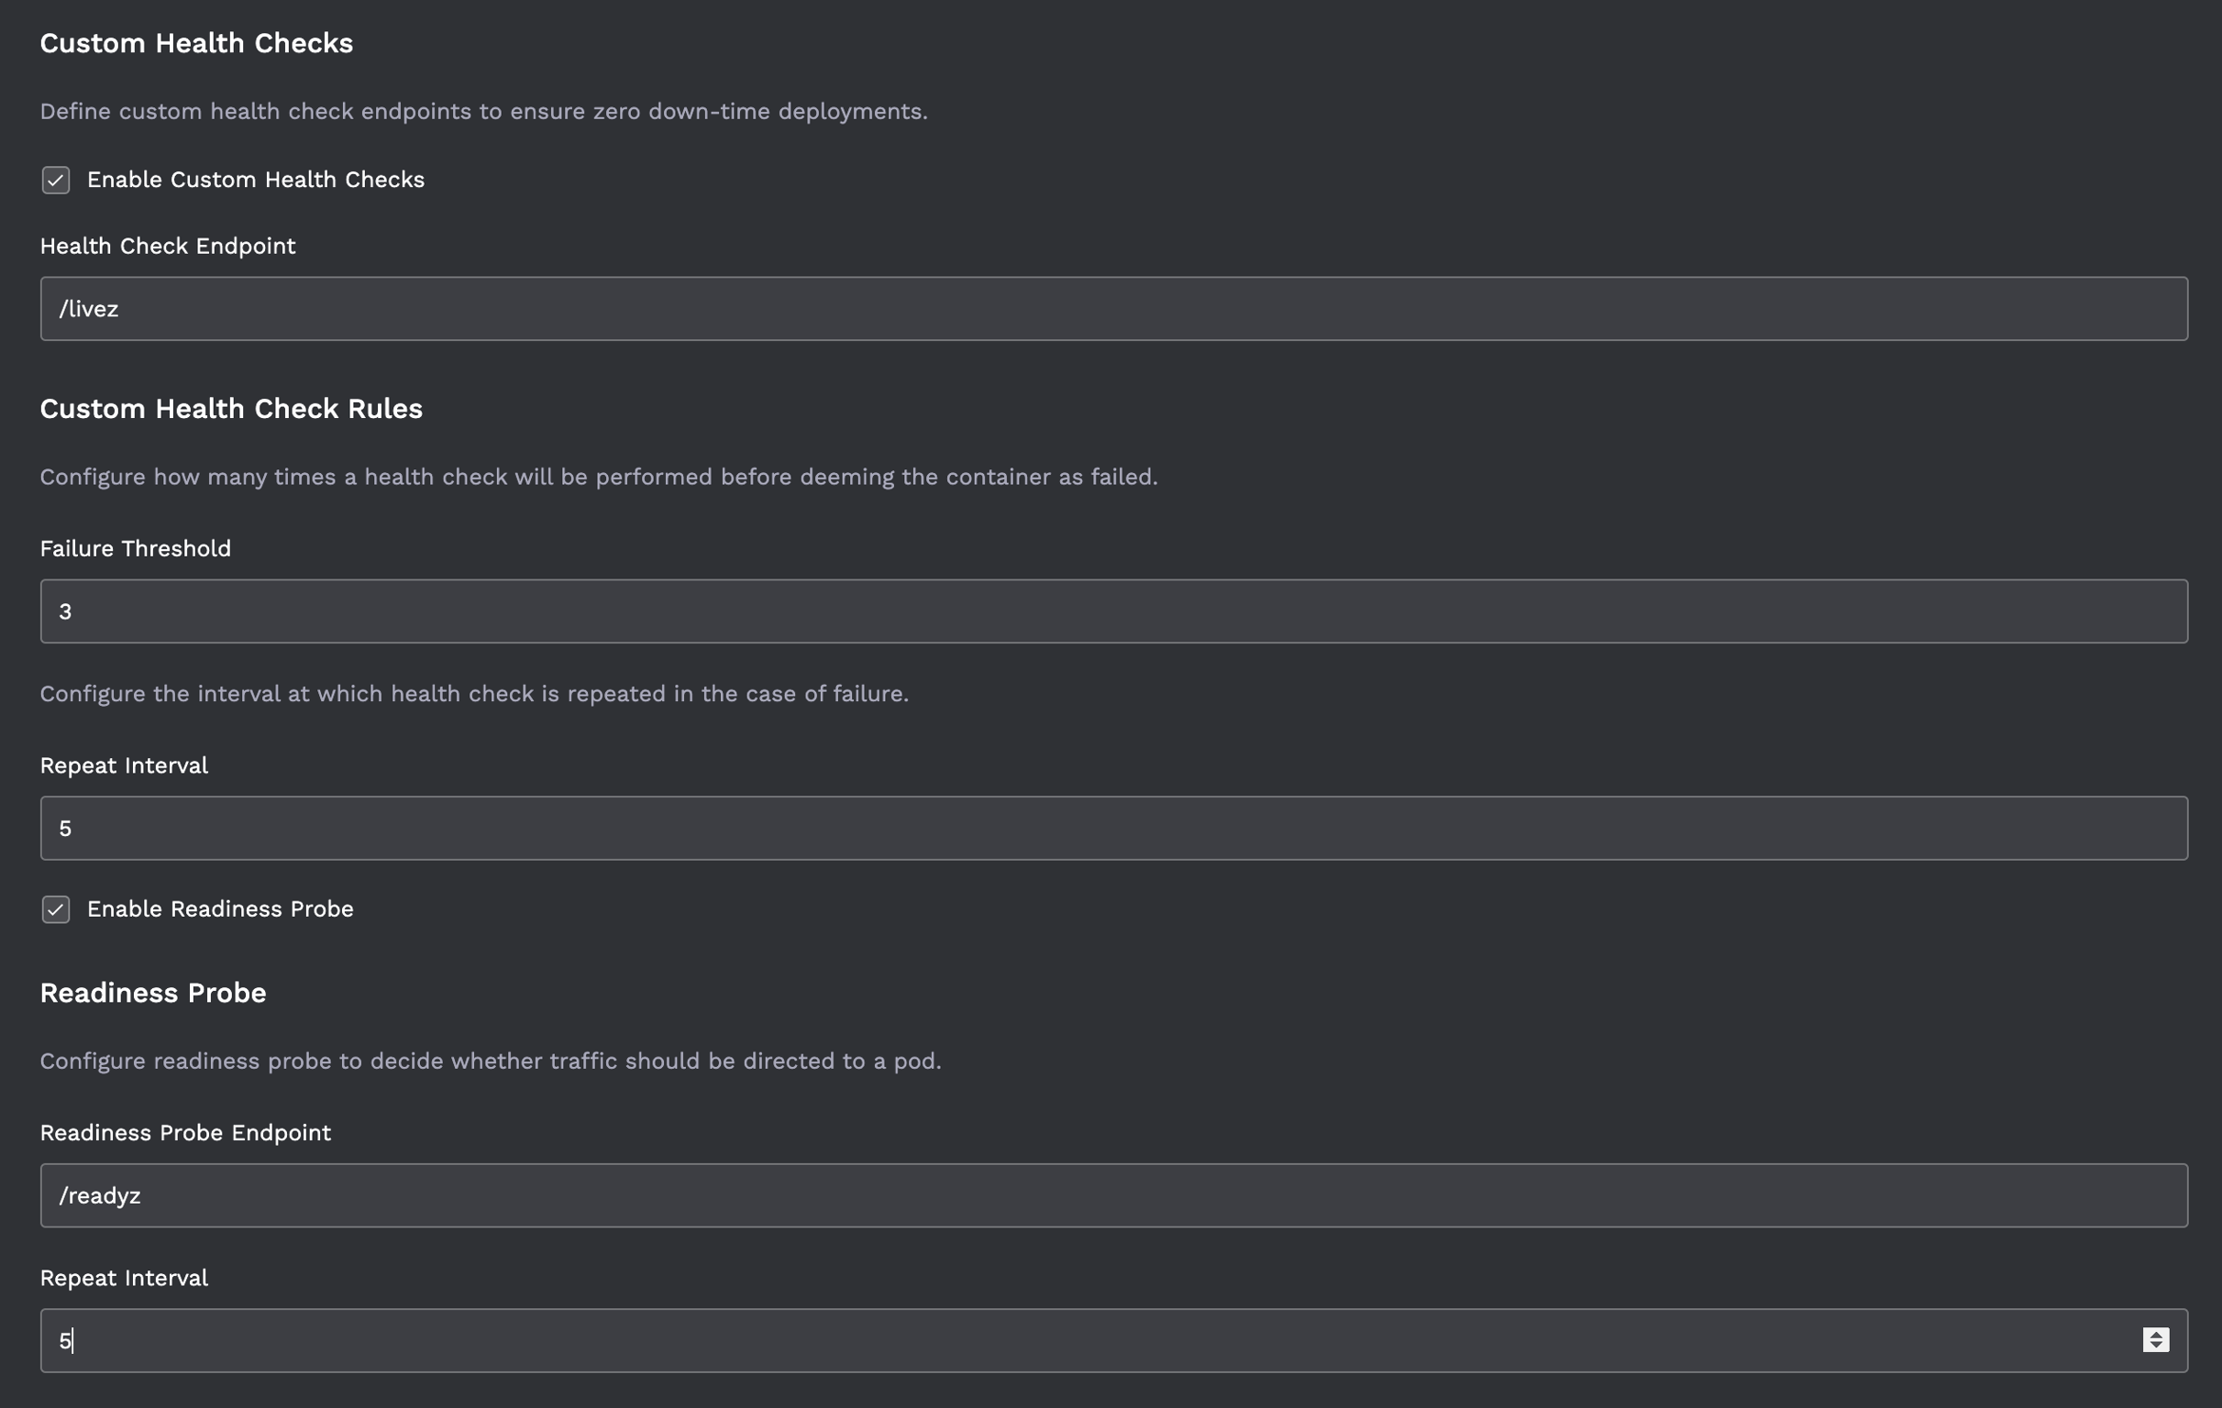This screenshot has height=1408, width=2222.
Task: Focus the Health Check Endpoint field containing /livez
Action: click(1114, 309)
